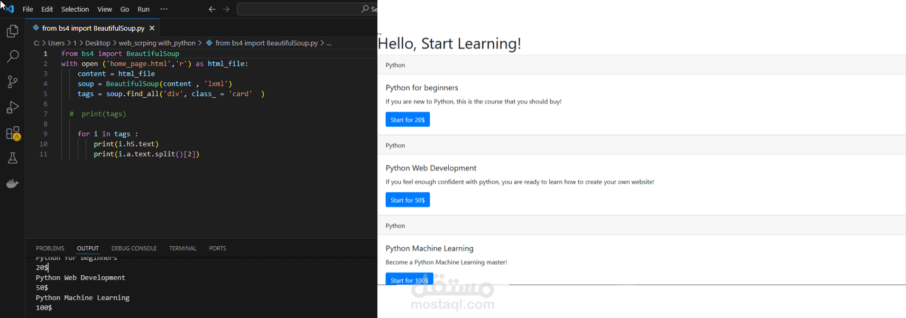
Task: Open the Edit menu
Action: [x=47, y=9]
